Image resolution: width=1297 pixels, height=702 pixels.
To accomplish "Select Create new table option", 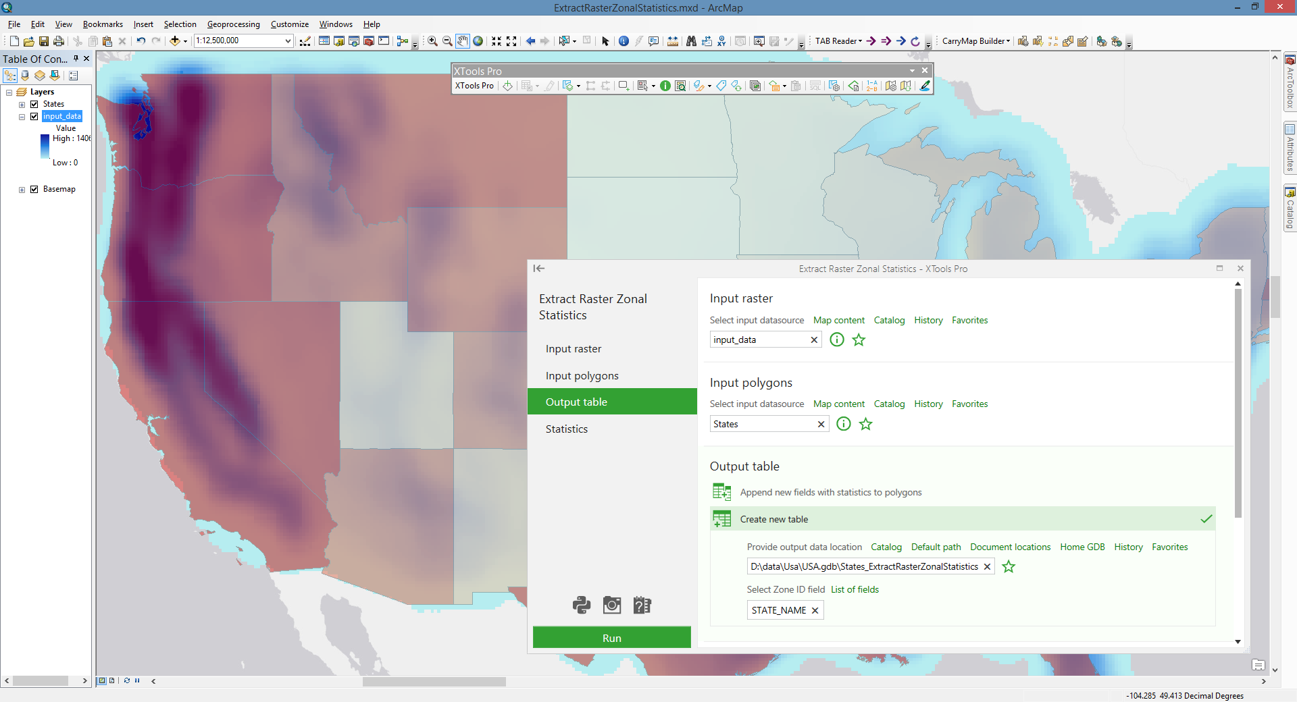I will pos(963,519).
